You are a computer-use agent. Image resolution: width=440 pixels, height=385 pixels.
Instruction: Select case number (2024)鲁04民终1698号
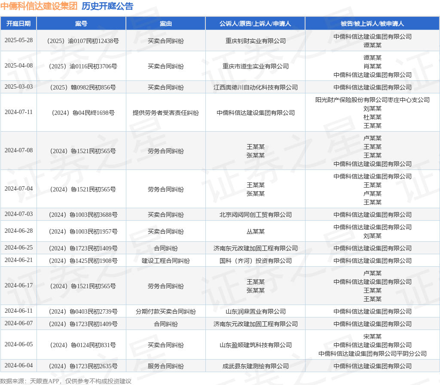coord(83,113)
